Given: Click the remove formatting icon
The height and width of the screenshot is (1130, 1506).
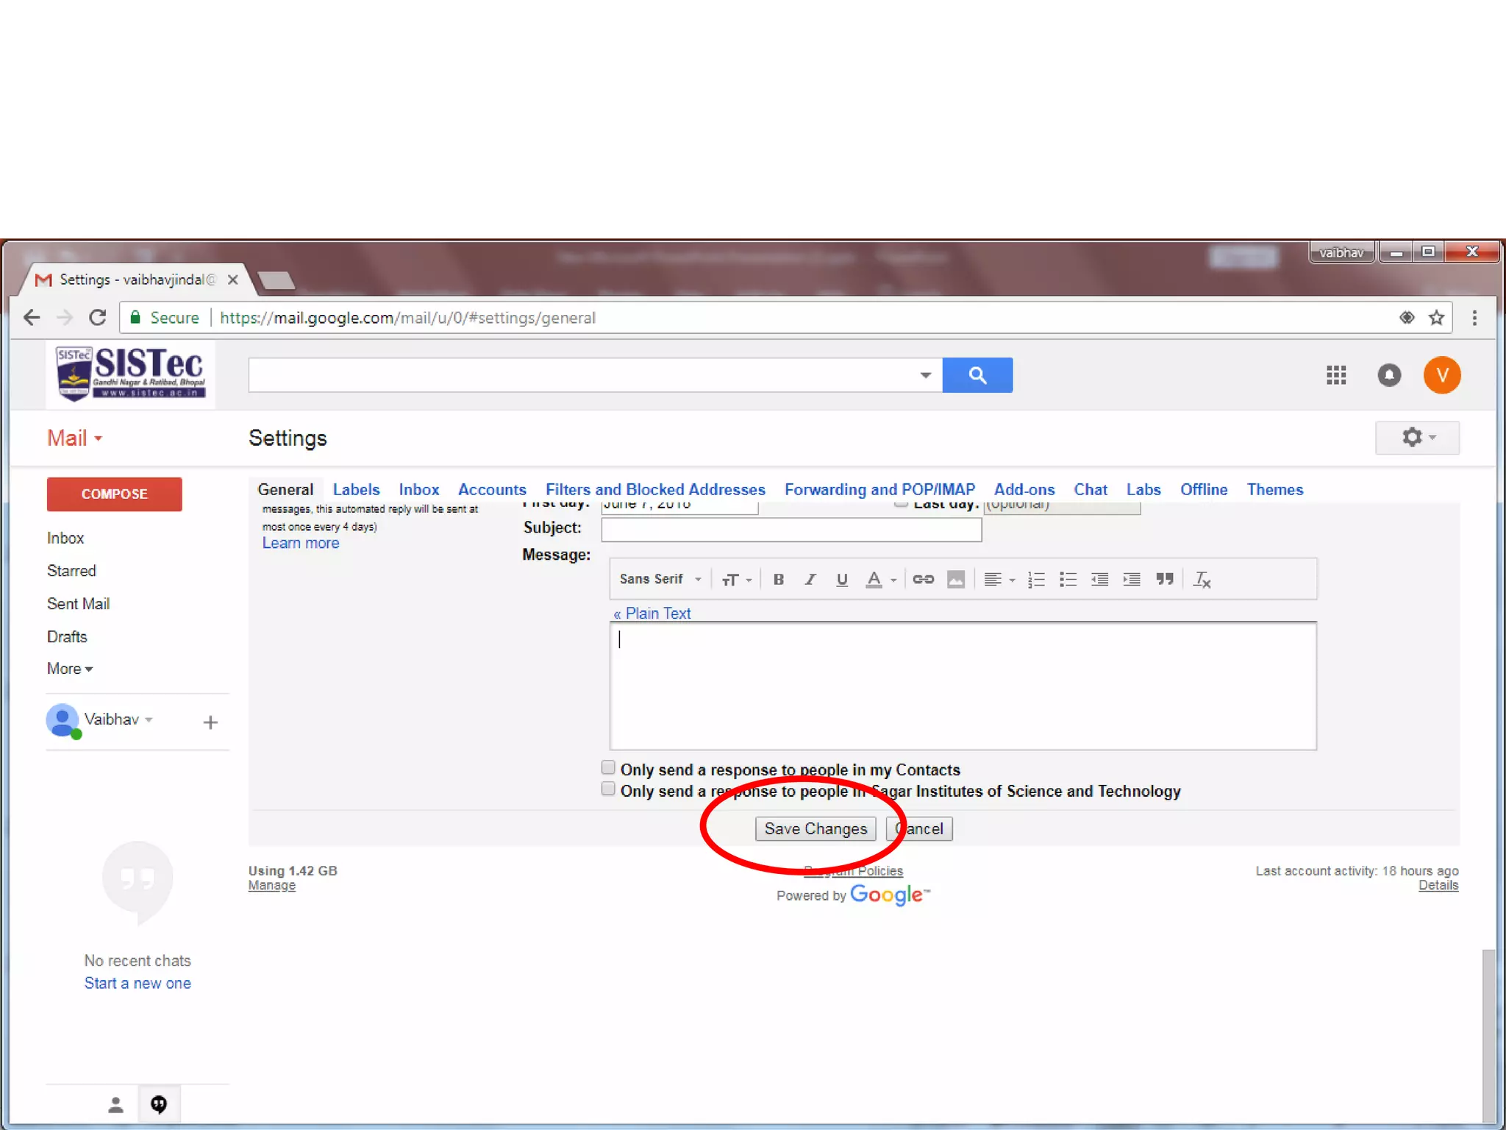Looking at the screenshot, I should tap(1202, 580).
